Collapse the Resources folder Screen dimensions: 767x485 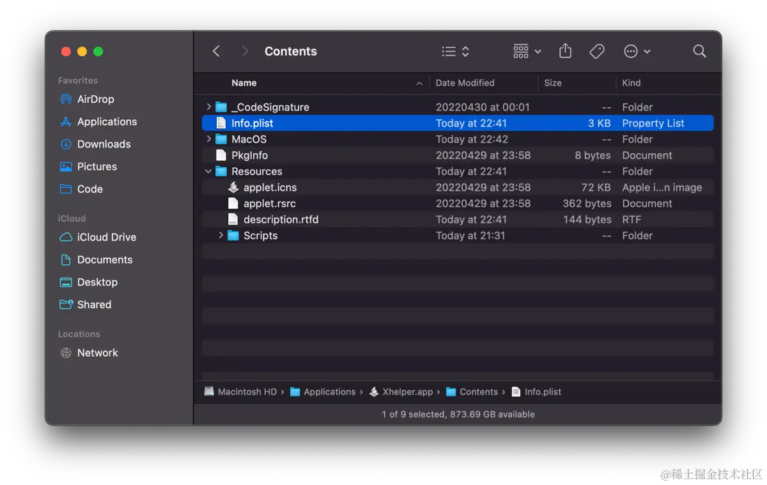[x=208, y=171]
